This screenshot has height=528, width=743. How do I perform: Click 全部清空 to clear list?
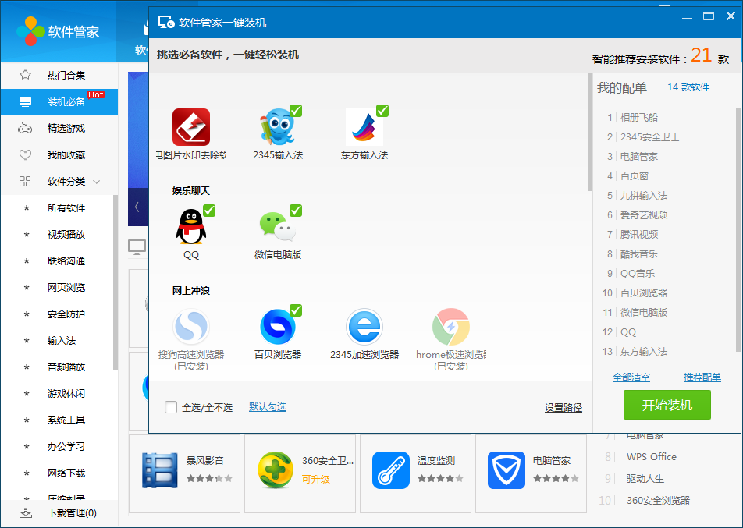tap(631, 377)
